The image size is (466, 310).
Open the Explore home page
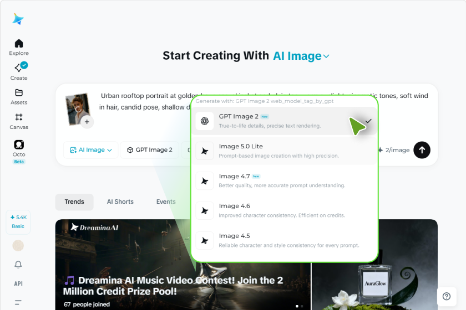point(19,47)
